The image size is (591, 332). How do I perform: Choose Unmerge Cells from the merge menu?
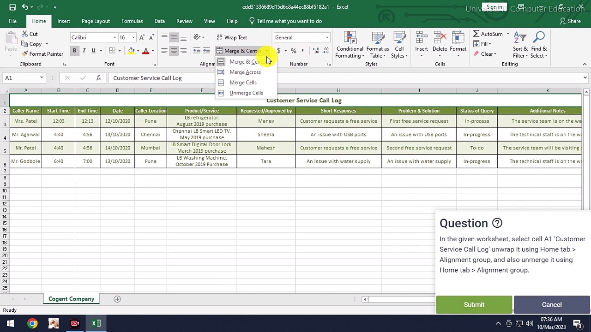[246, 93]
